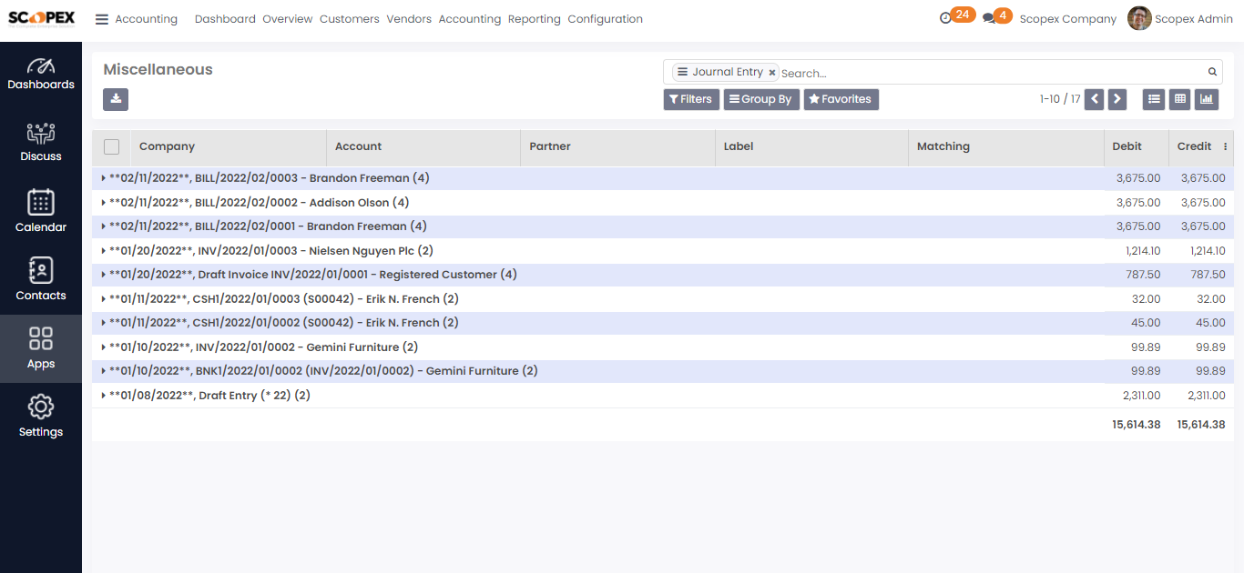Expand the Draft Entry (* 22) group
This screenshot has height=573, width=1244.
(x=206, y=395)
